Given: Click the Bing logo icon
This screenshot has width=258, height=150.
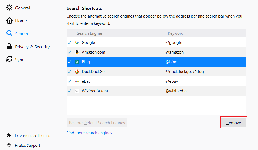Looking at the screenshot, I should (77, 62).
